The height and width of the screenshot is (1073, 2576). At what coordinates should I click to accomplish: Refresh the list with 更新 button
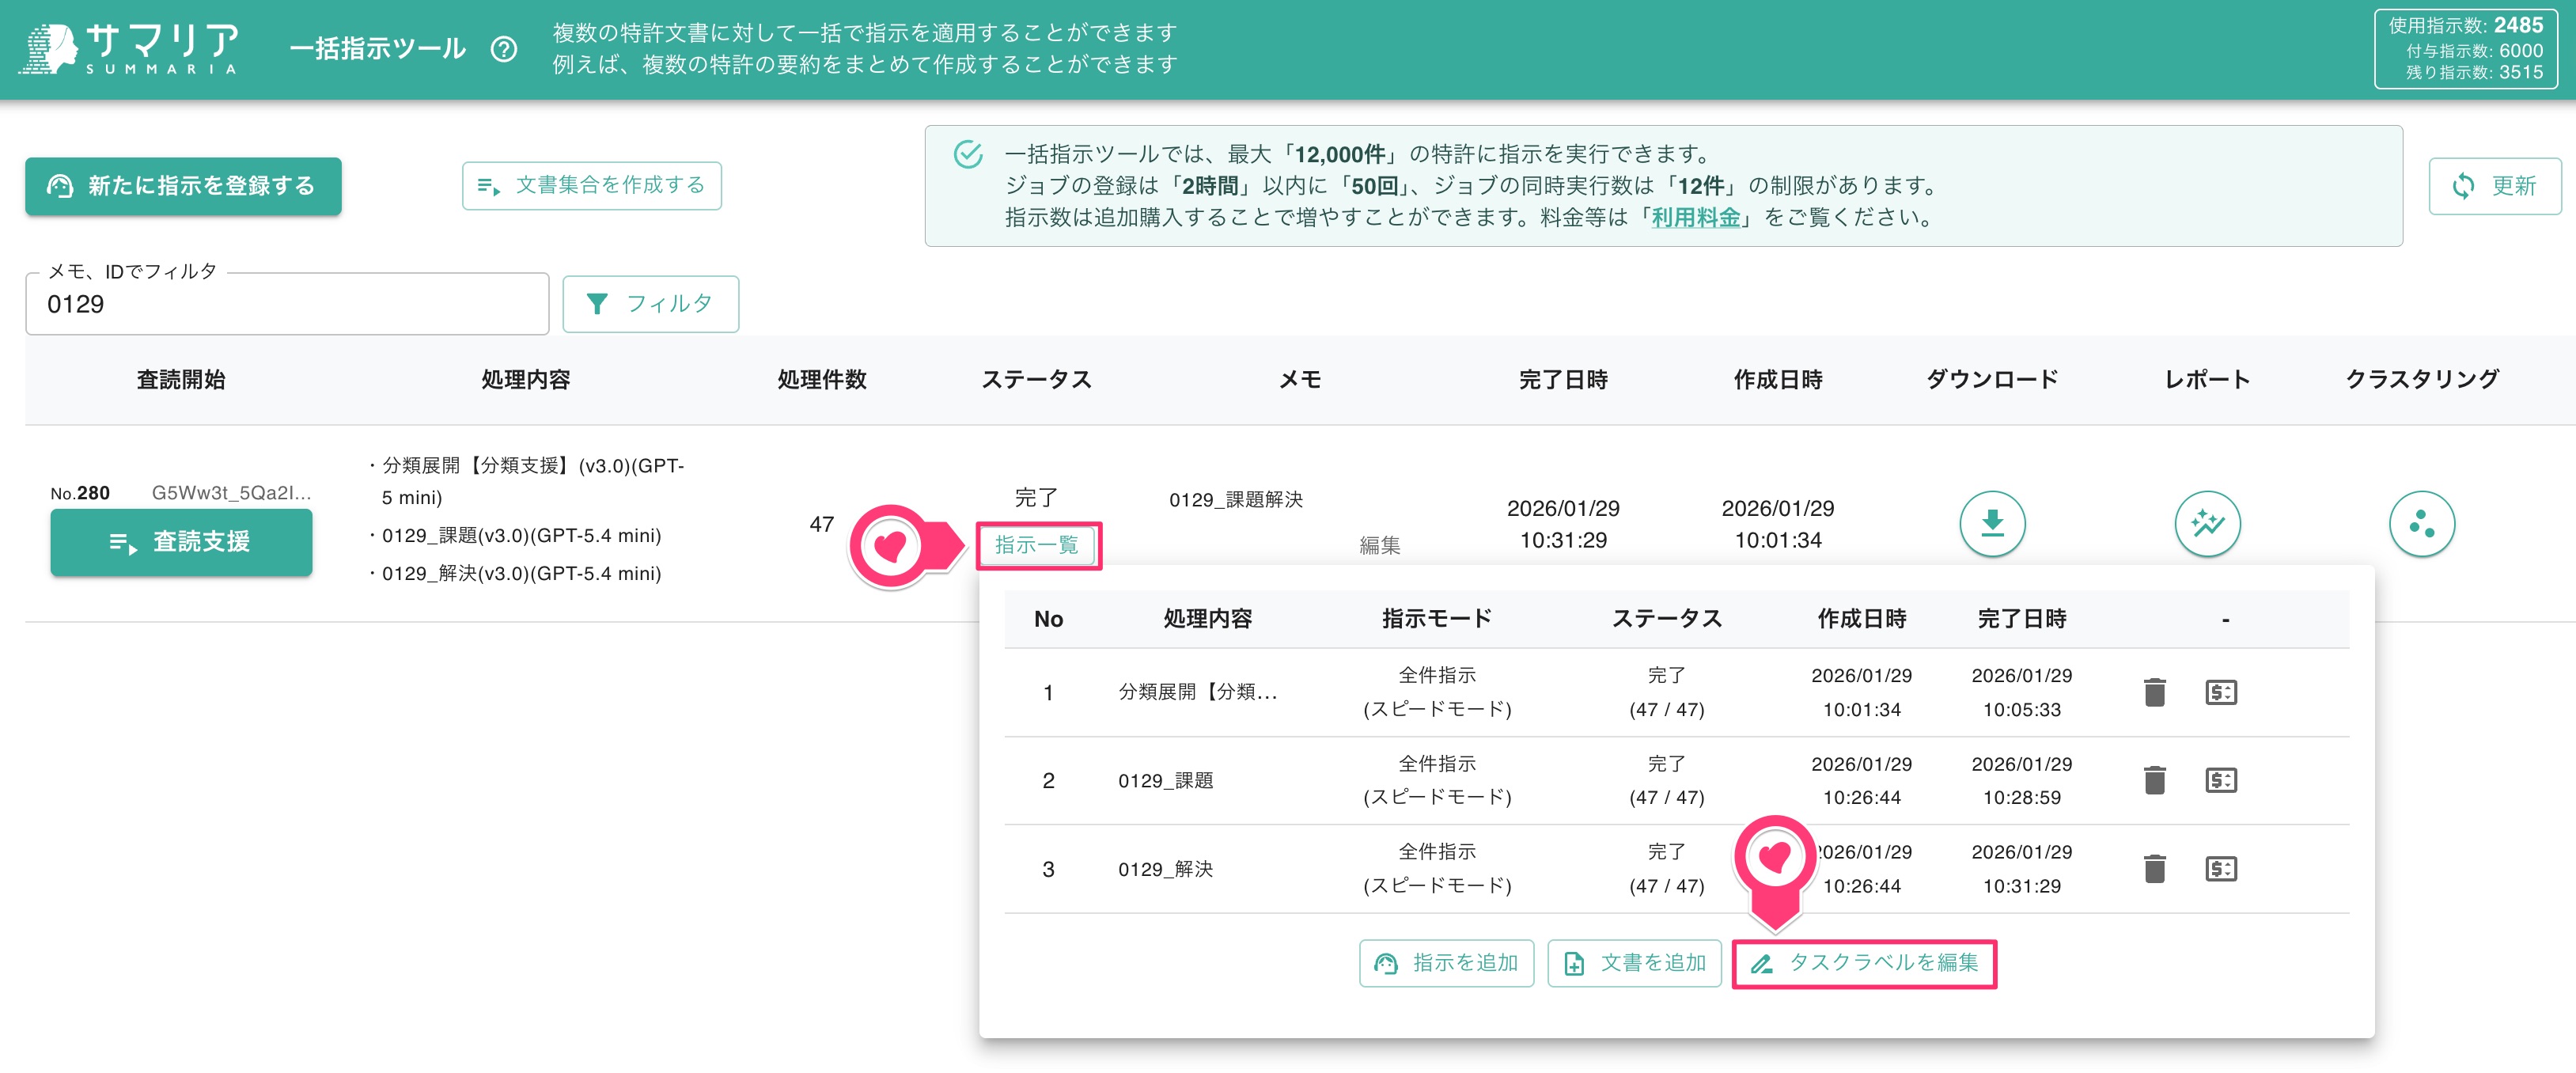(2494, 186)
